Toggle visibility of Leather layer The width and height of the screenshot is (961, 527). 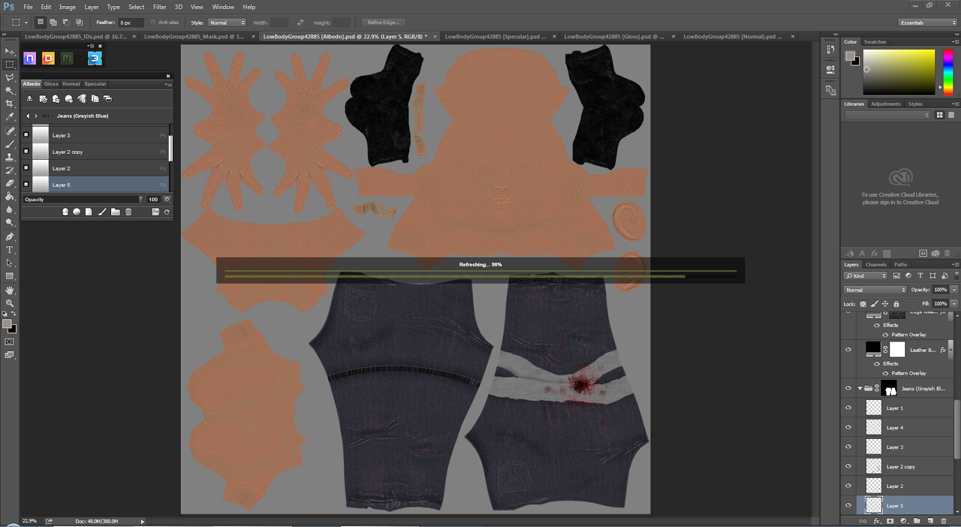[x=848, y=349]
